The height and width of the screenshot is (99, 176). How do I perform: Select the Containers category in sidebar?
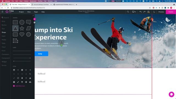coord(5,54)
